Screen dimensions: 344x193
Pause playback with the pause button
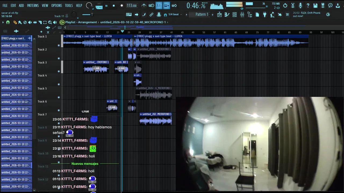click(x=106, y=6)
